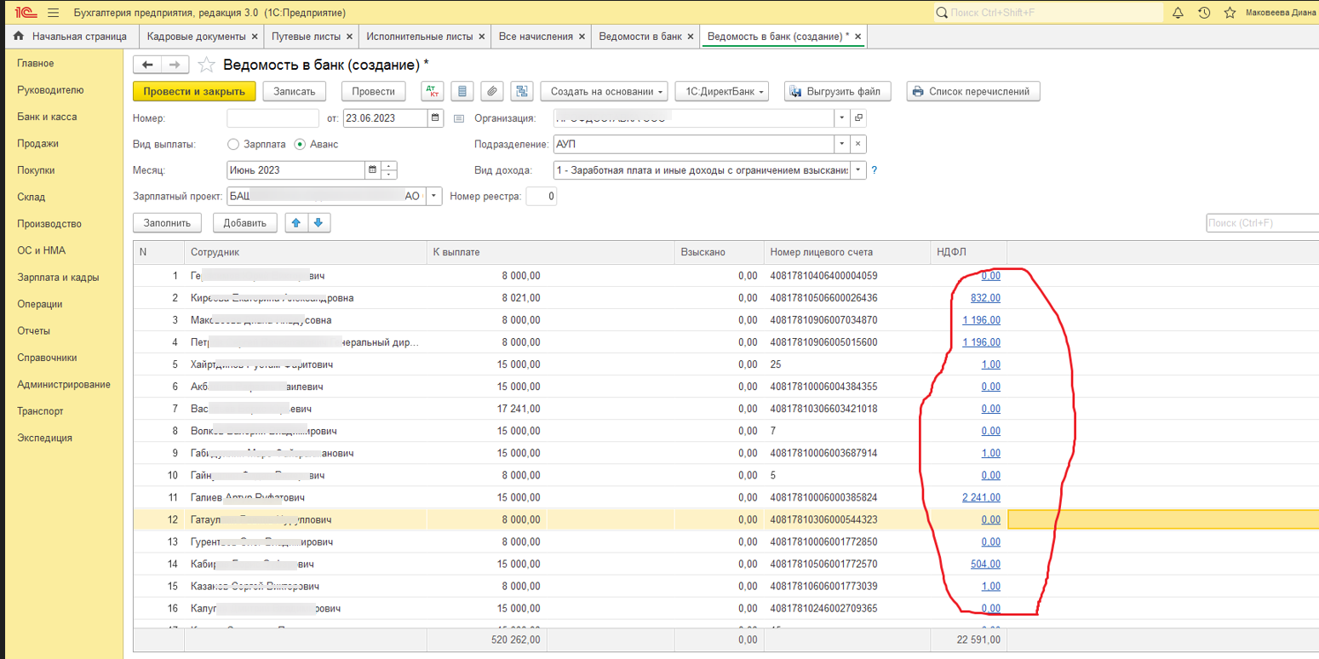The height and width of the screenshot is (659, 1319).
Task: Add document to favorites with star
Action: click(205, 66)
